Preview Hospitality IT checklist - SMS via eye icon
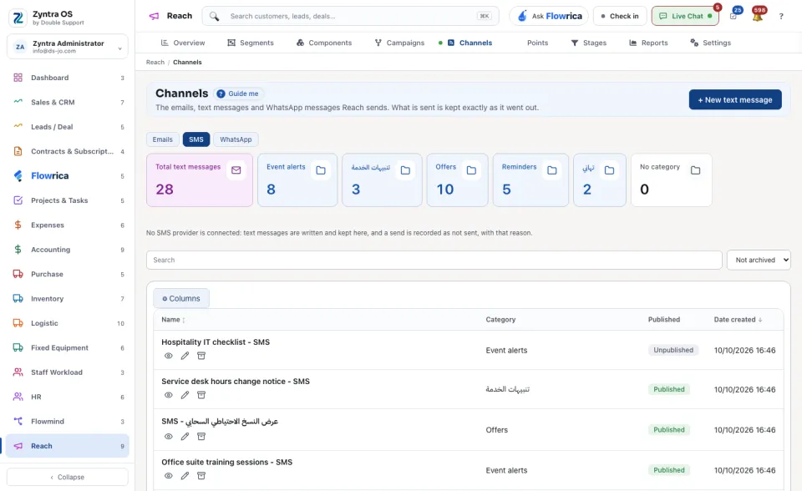This screenshot has height=491, width=802. tap(168, 356)
